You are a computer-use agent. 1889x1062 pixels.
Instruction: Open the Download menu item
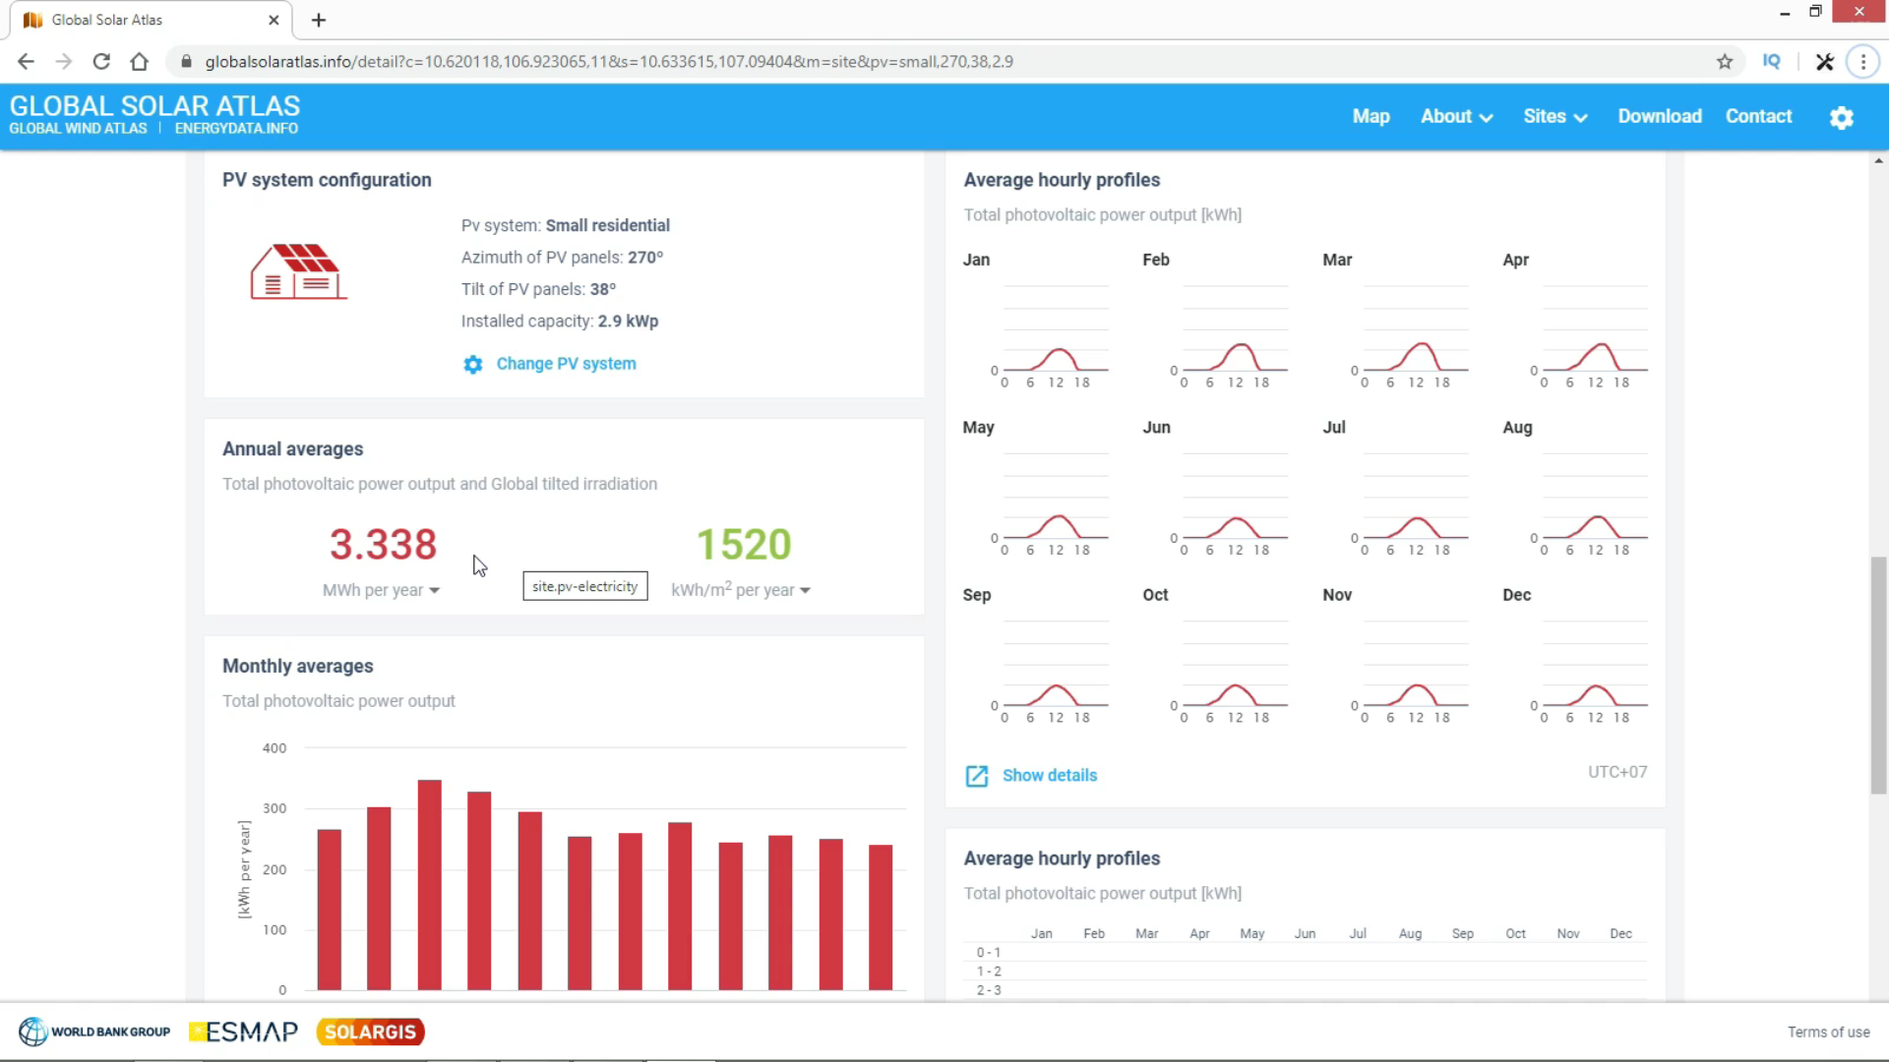[x=1659, y=117]
